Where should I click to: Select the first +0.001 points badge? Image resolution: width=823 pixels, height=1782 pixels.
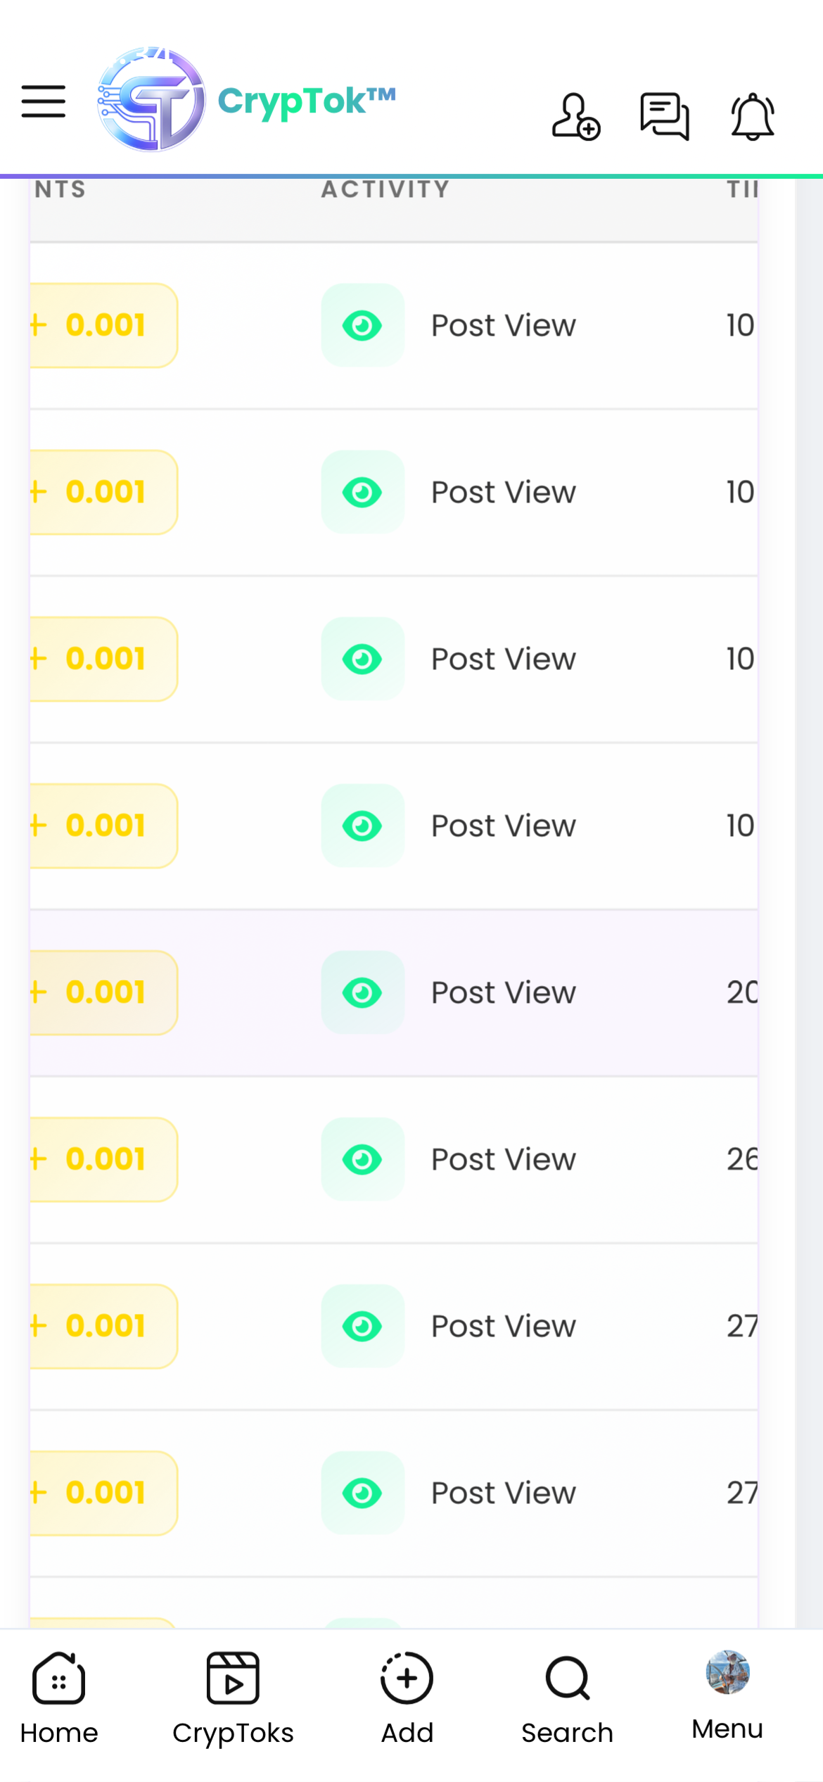(103, 326)
